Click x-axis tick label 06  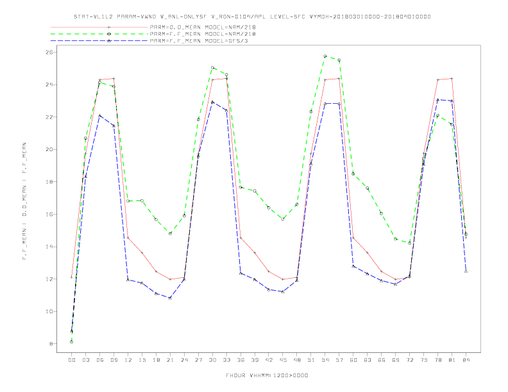100,360
